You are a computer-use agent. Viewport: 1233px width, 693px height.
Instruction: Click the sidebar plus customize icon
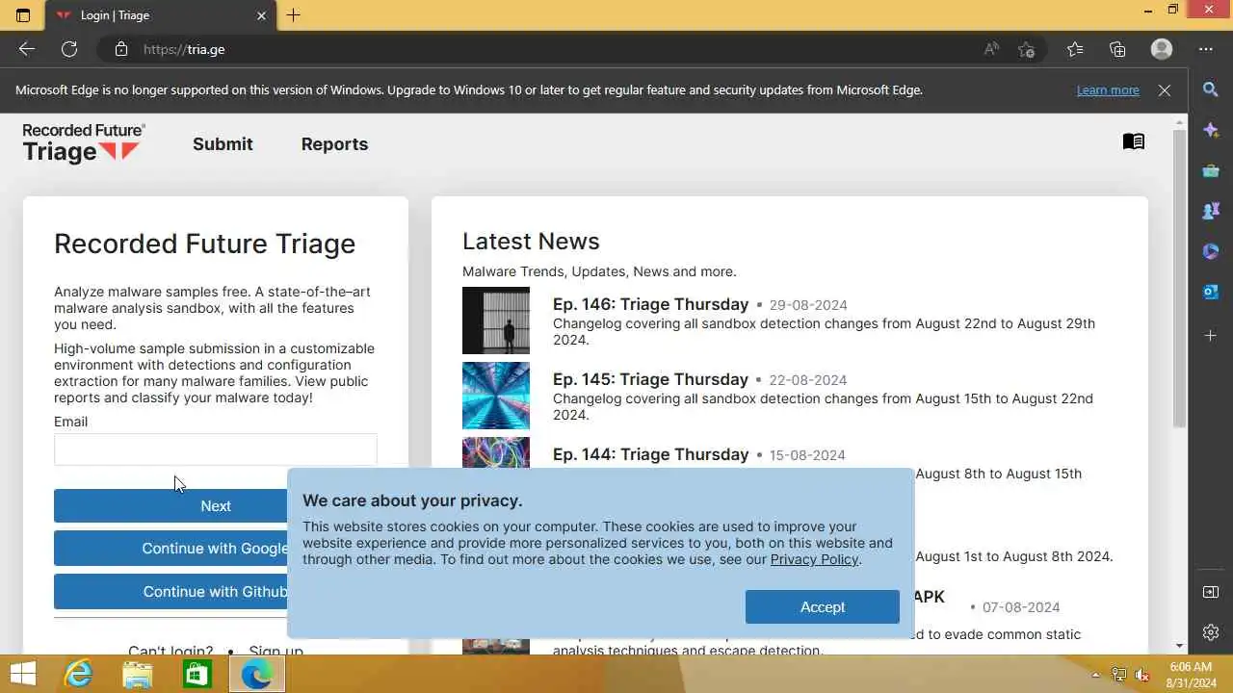pyautogui.click(x=1211, y=335)
